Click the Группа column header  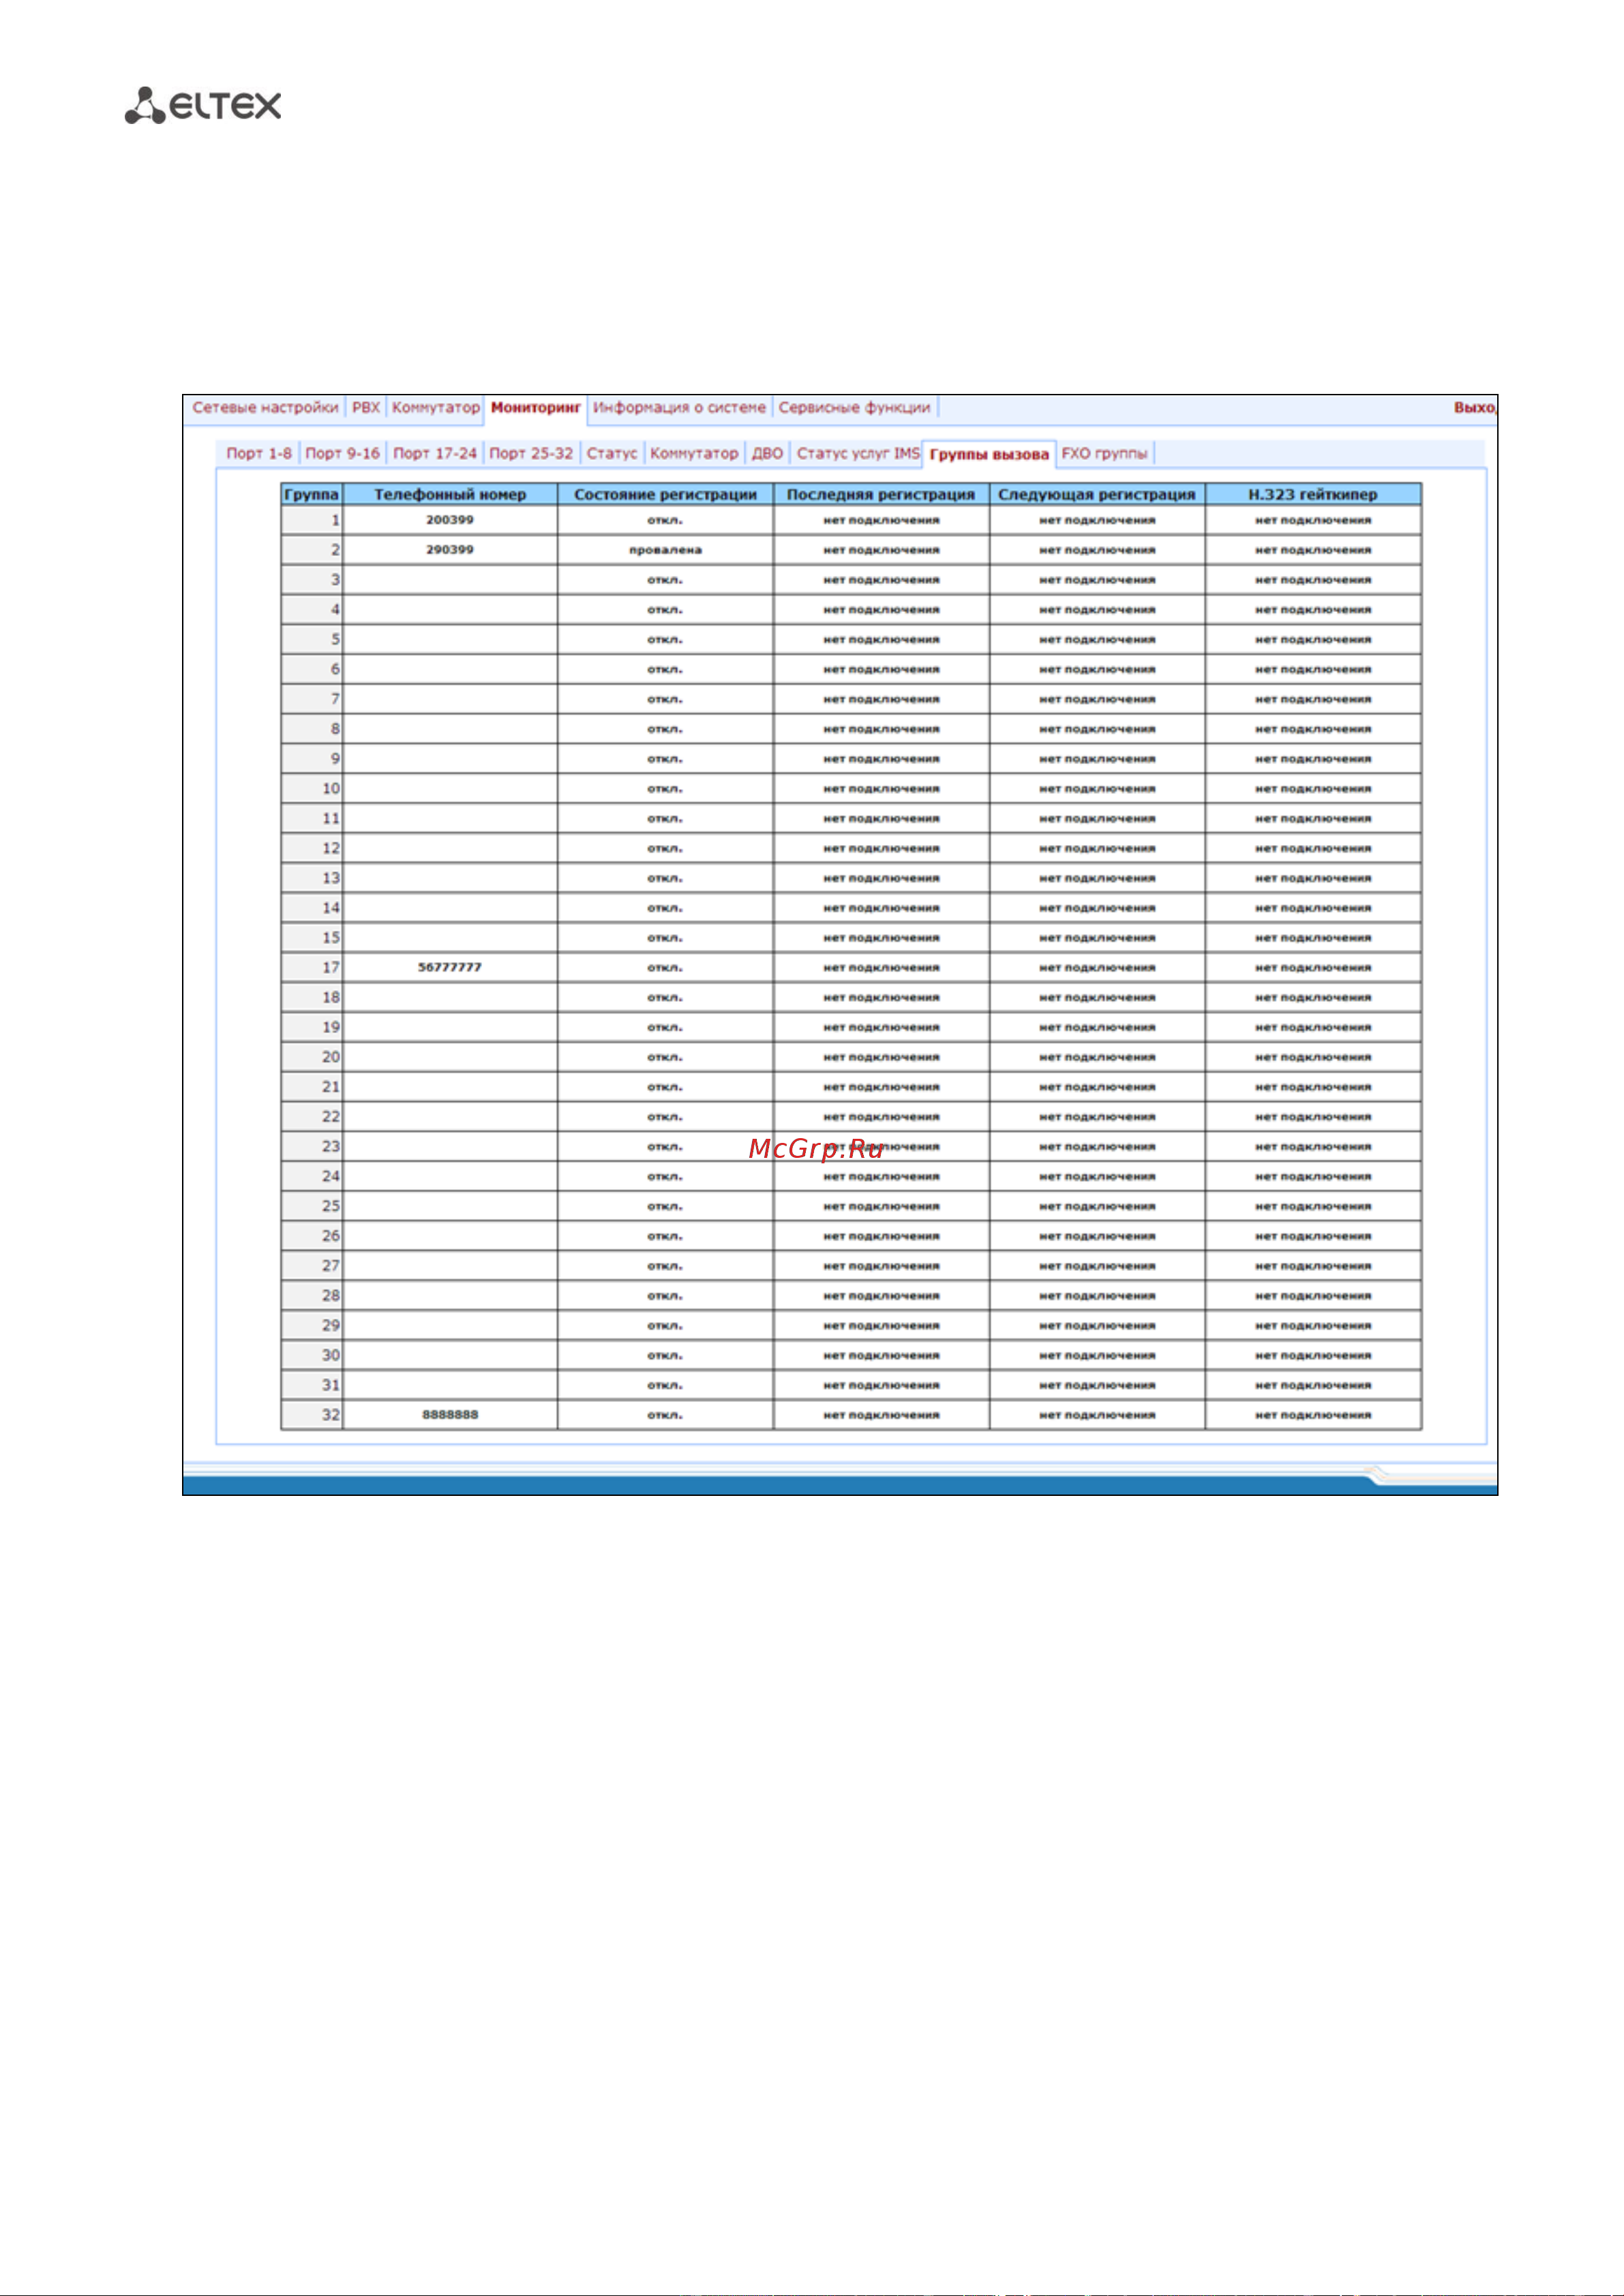click(311, 495)
